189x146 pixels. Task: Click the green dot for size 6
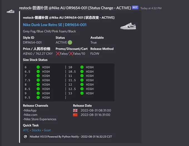(x=38, y=67)
